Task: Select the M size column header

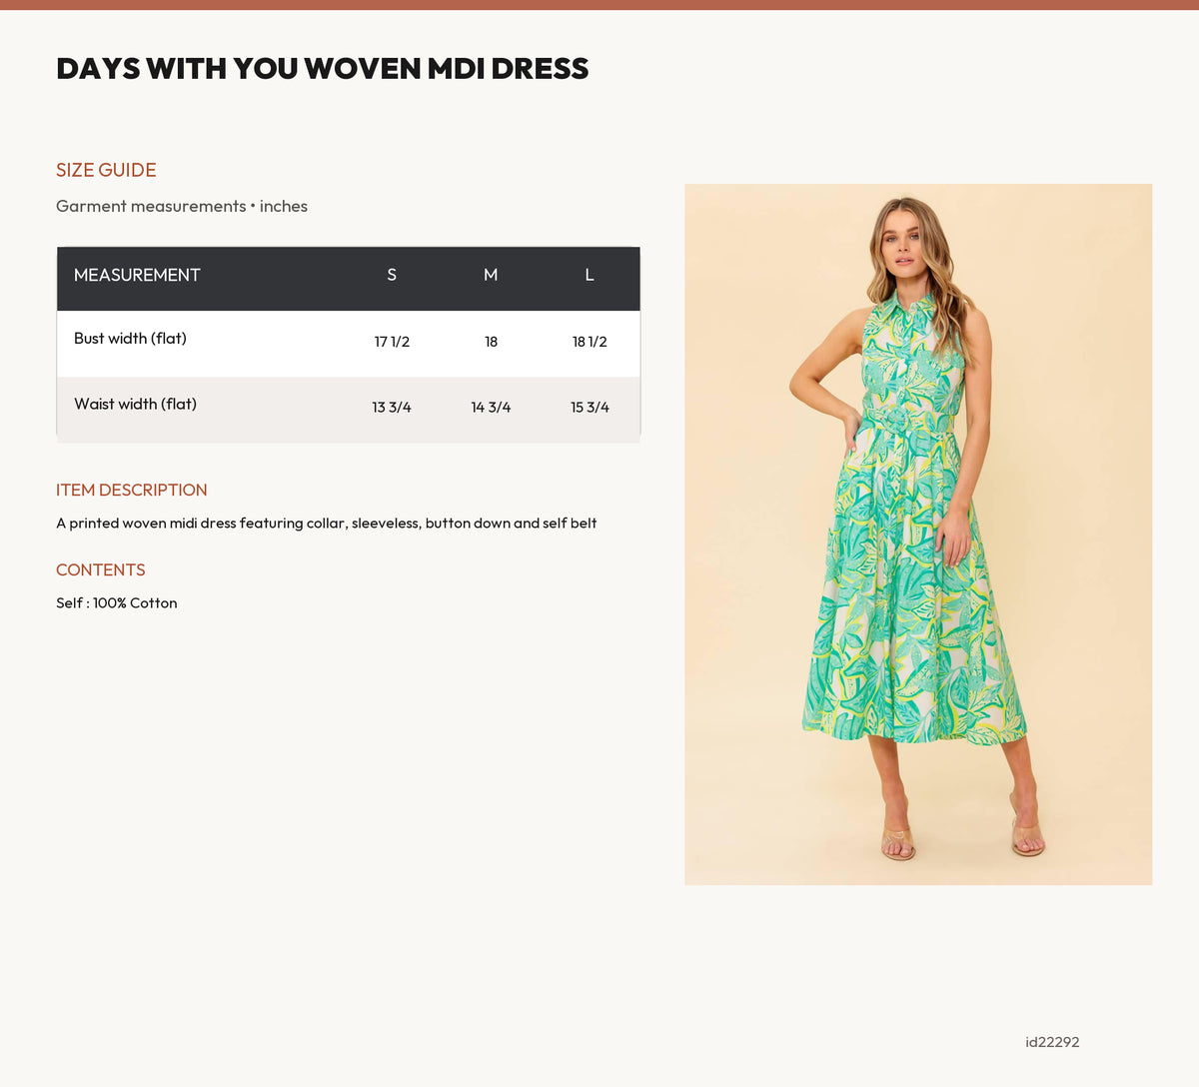Action: point(491,275)
